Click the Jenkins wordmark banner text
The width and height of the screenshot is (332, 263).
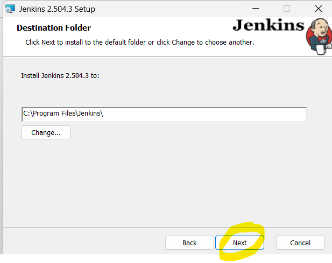point(269,25)
